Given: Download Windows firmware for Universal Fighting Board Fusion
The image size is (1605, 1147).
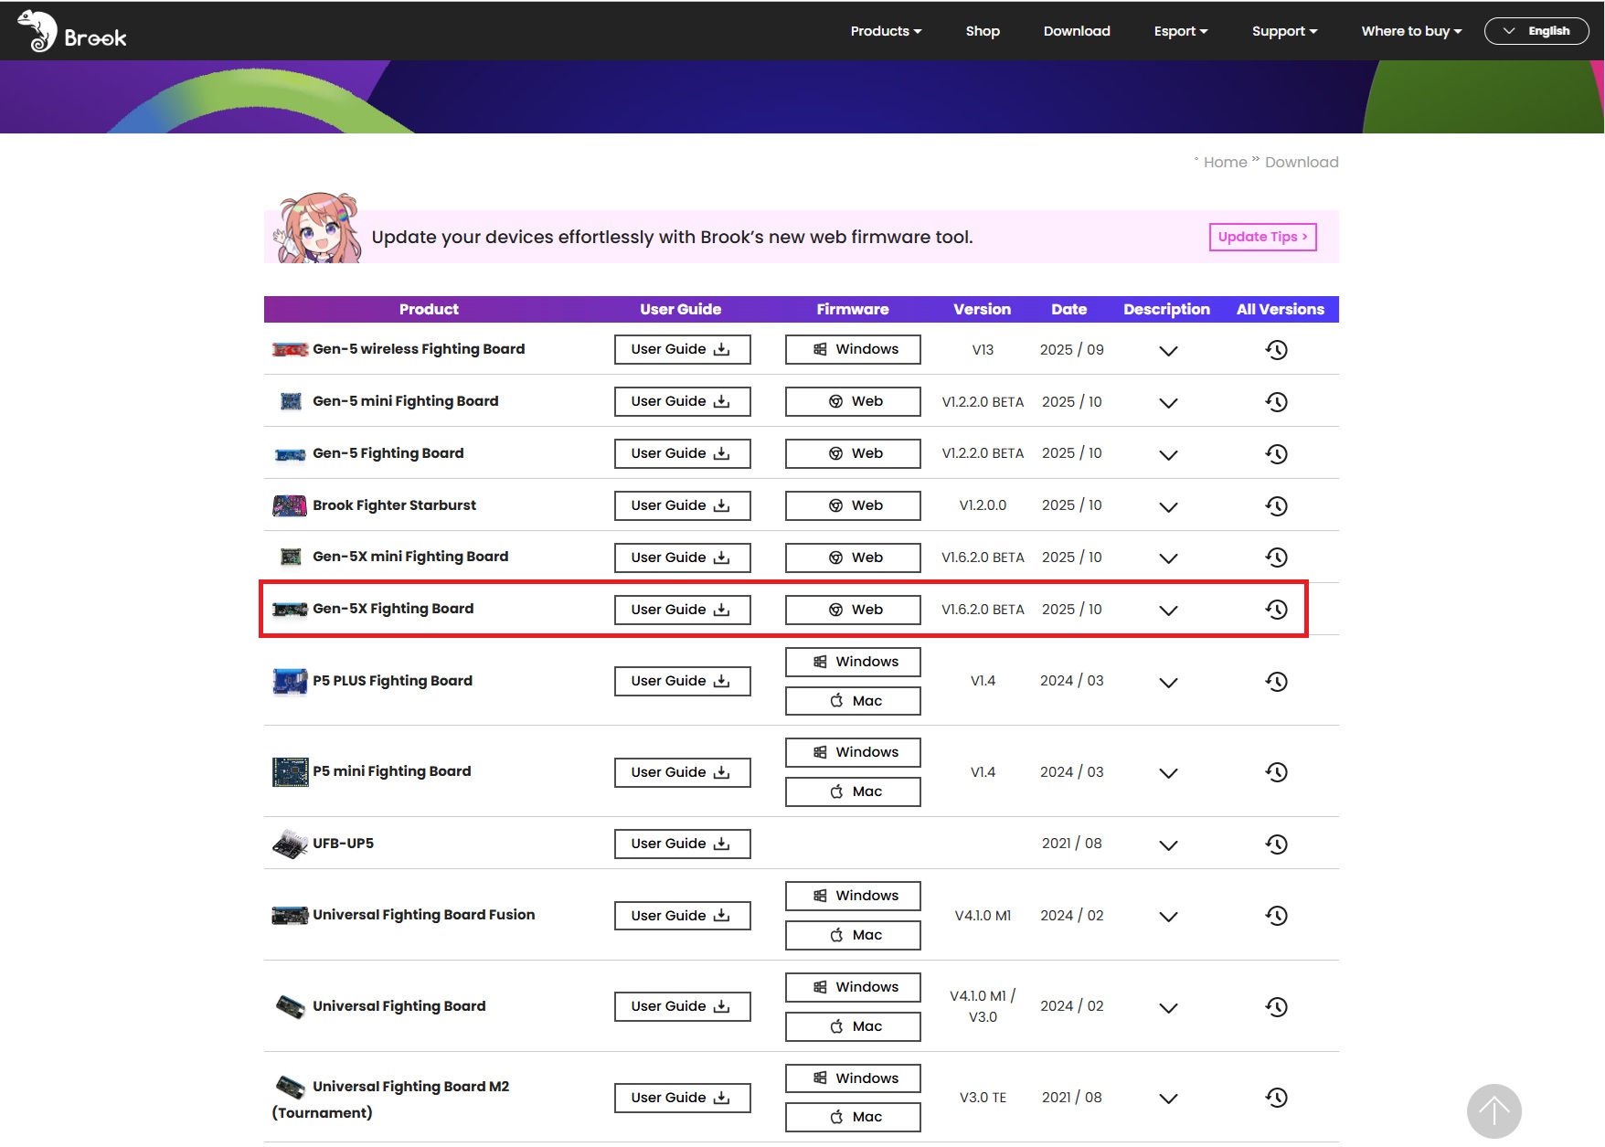Looking at the screenshot, I should click(853, 896).
